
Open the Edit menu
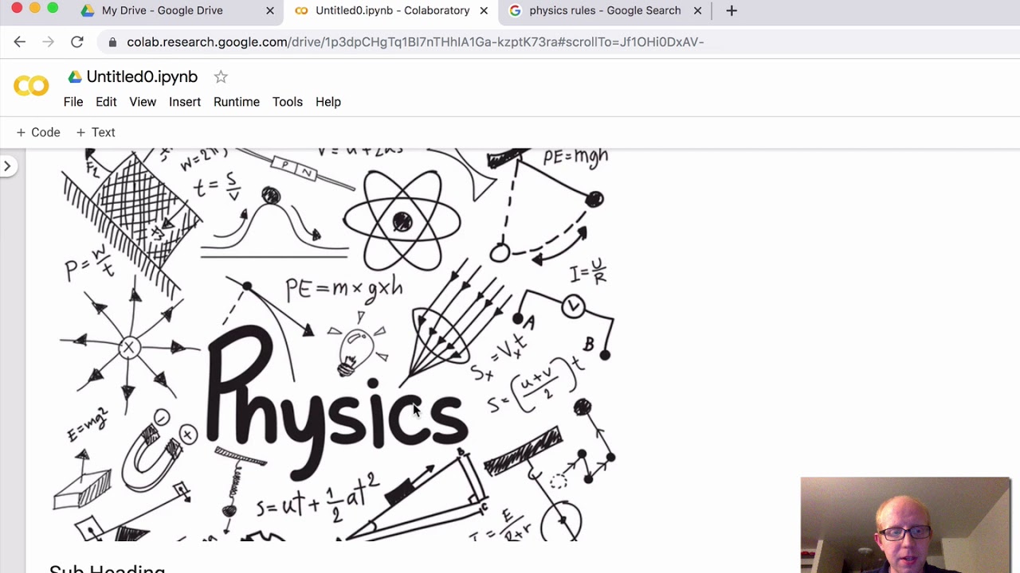click(x=106, y=102)
